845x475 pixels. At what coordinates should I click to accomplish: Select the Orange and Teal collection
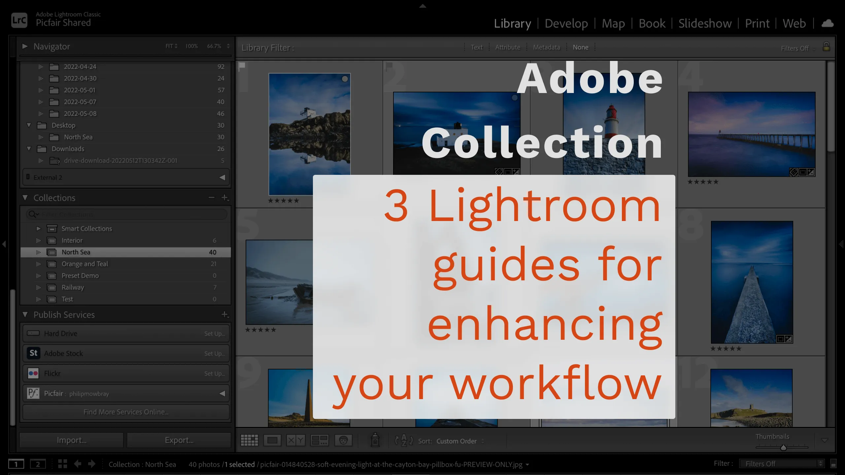pyautogui.click(x=125, y=264)
